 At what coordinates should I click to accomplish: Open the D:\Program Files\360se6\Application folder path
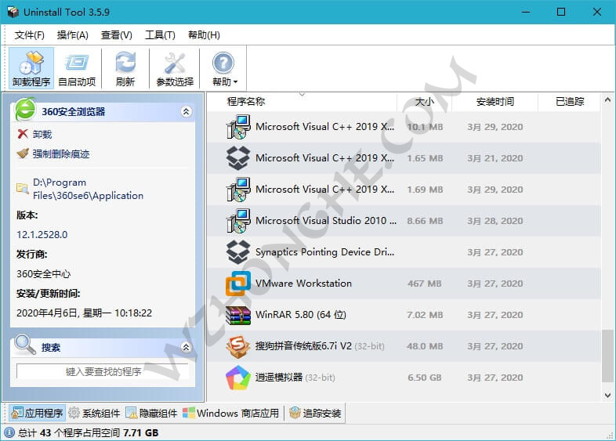click(88, 189)
